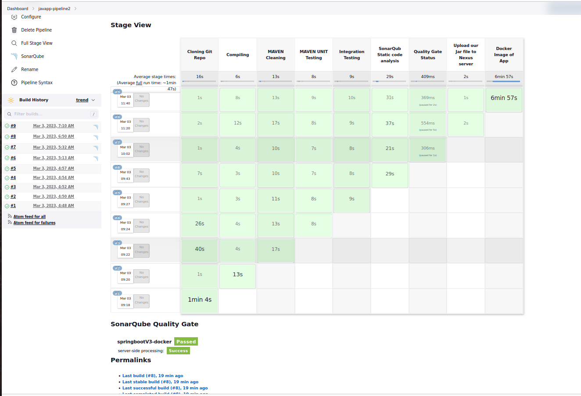Click success status icon for build #2
This screenshot has height=396, width=581.
[7, 196]
